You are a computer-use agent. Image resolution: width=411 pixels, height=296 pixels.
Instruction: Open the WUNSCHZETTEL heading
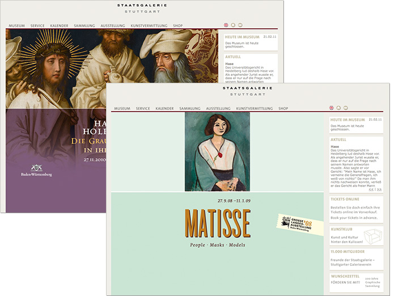coord(345,276)
